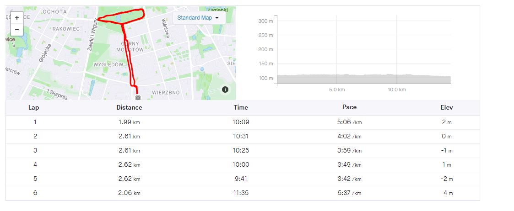This screenshot has height=211, width=514.
Task: Zoom out on the map
Action: pyautogui.click(x=17, y=30)
